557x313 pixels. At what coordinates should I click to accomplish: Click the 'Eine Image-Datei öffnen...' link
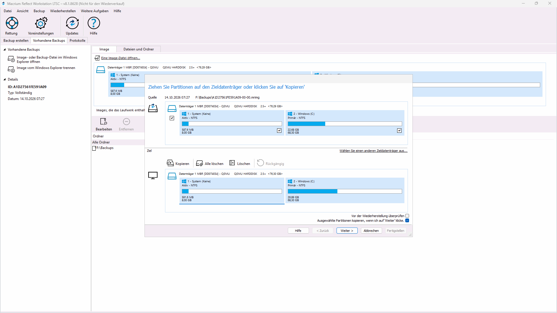pos(121,58)
